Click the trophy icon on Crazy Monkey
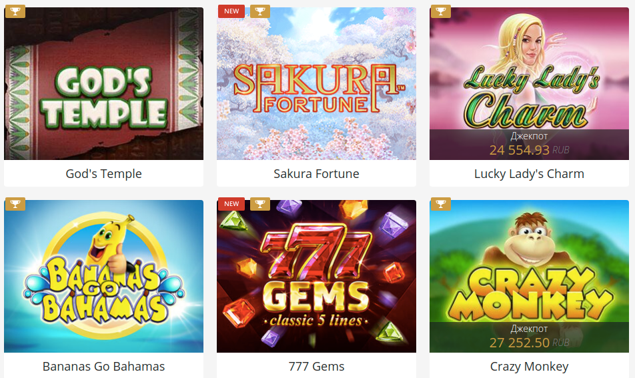This screenshot has width=635, height=378. point(441,204)
